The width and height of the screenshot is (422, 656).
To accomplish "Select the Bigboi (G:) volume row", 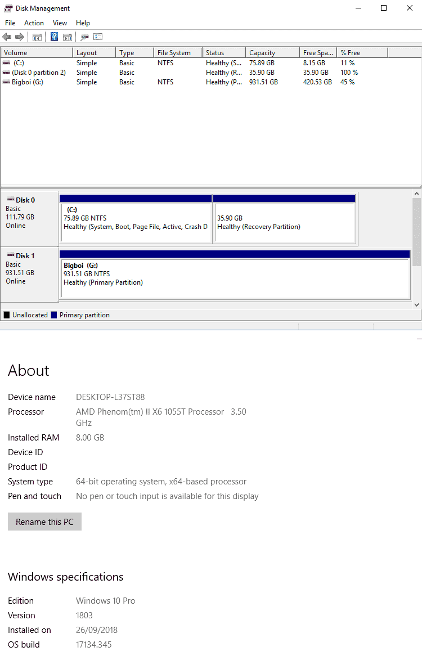I will [x=211, y=82].
